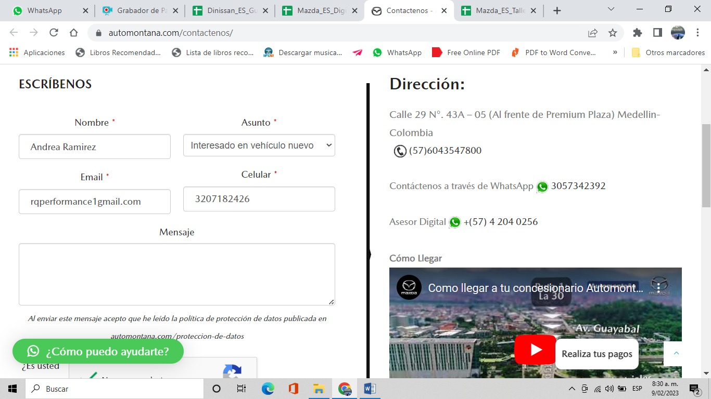Click the Celular input field

click(259, 199)
